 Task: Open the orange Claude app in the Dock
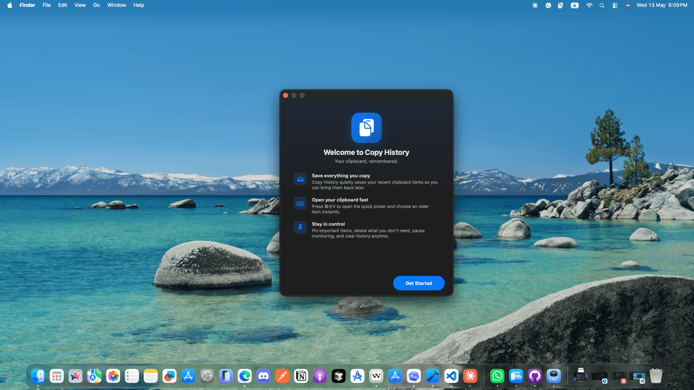[470, 376]
